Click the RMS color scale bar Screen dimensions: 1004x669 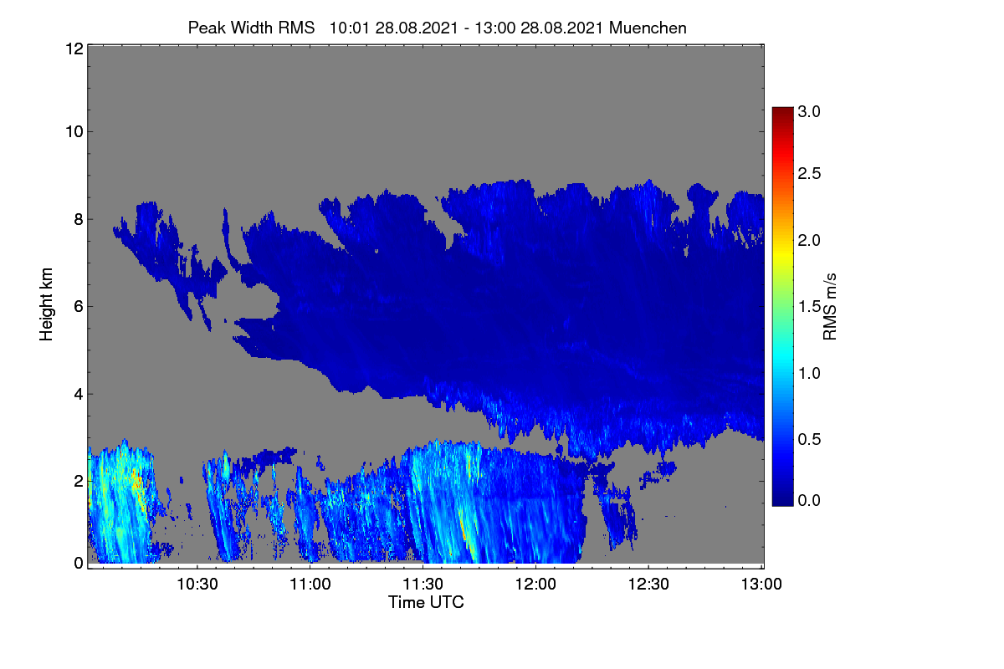point(782,306)
